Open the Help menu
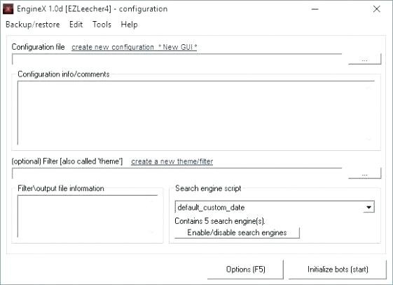The width and height of the screenshot is (393, 285). pos(129,25)
